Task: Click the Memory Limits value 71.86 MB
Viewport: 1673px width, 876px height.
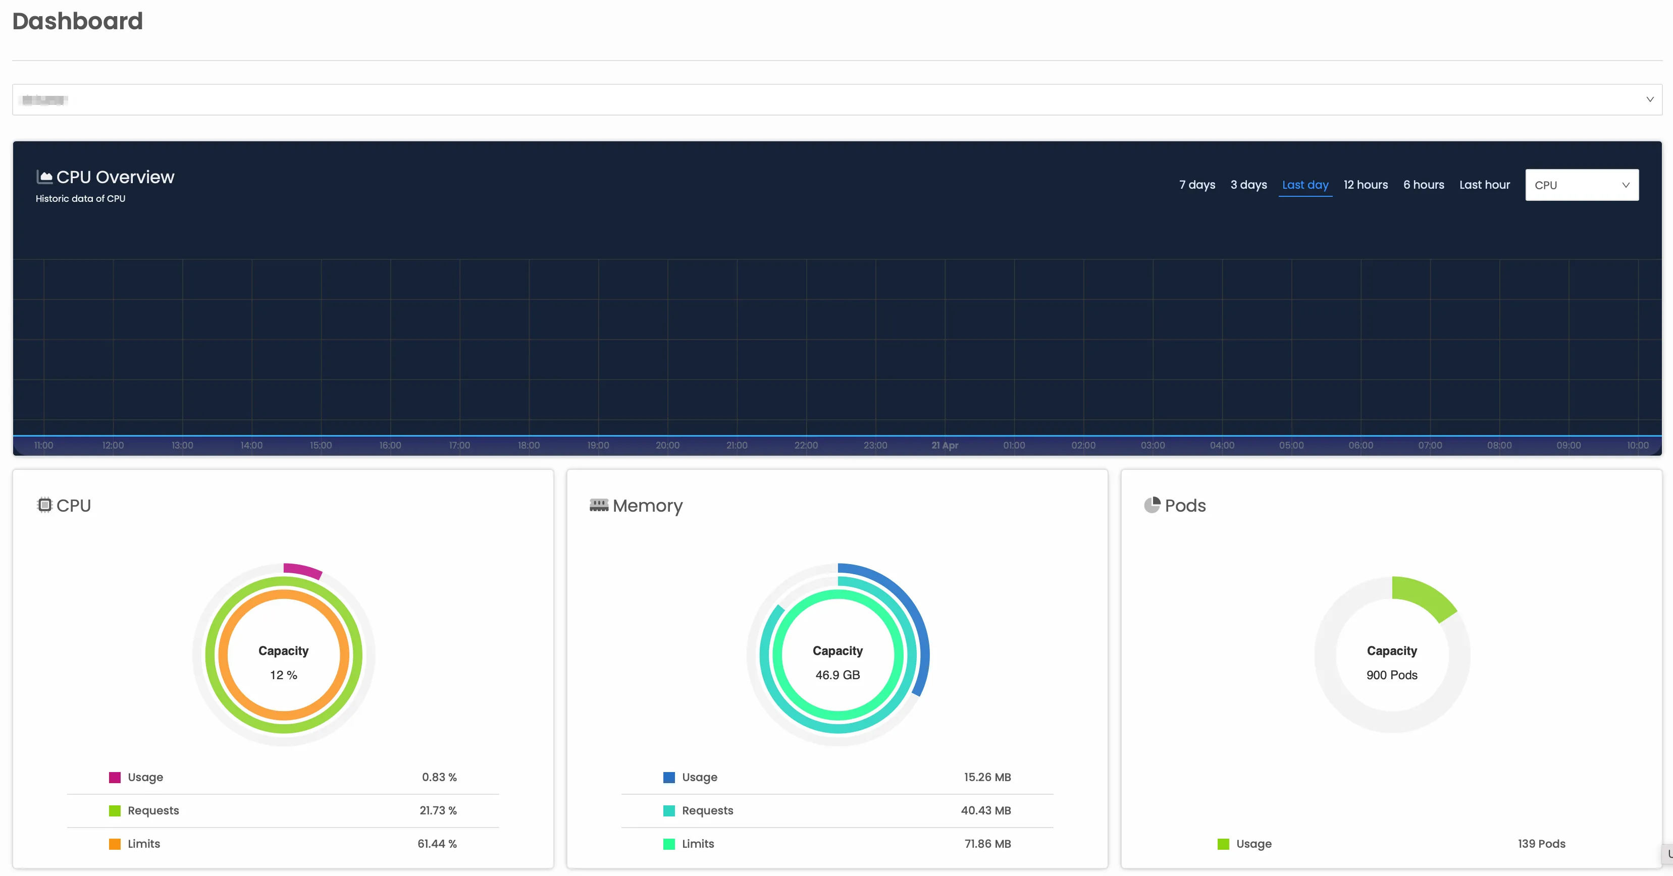Action: pos(988,844)
